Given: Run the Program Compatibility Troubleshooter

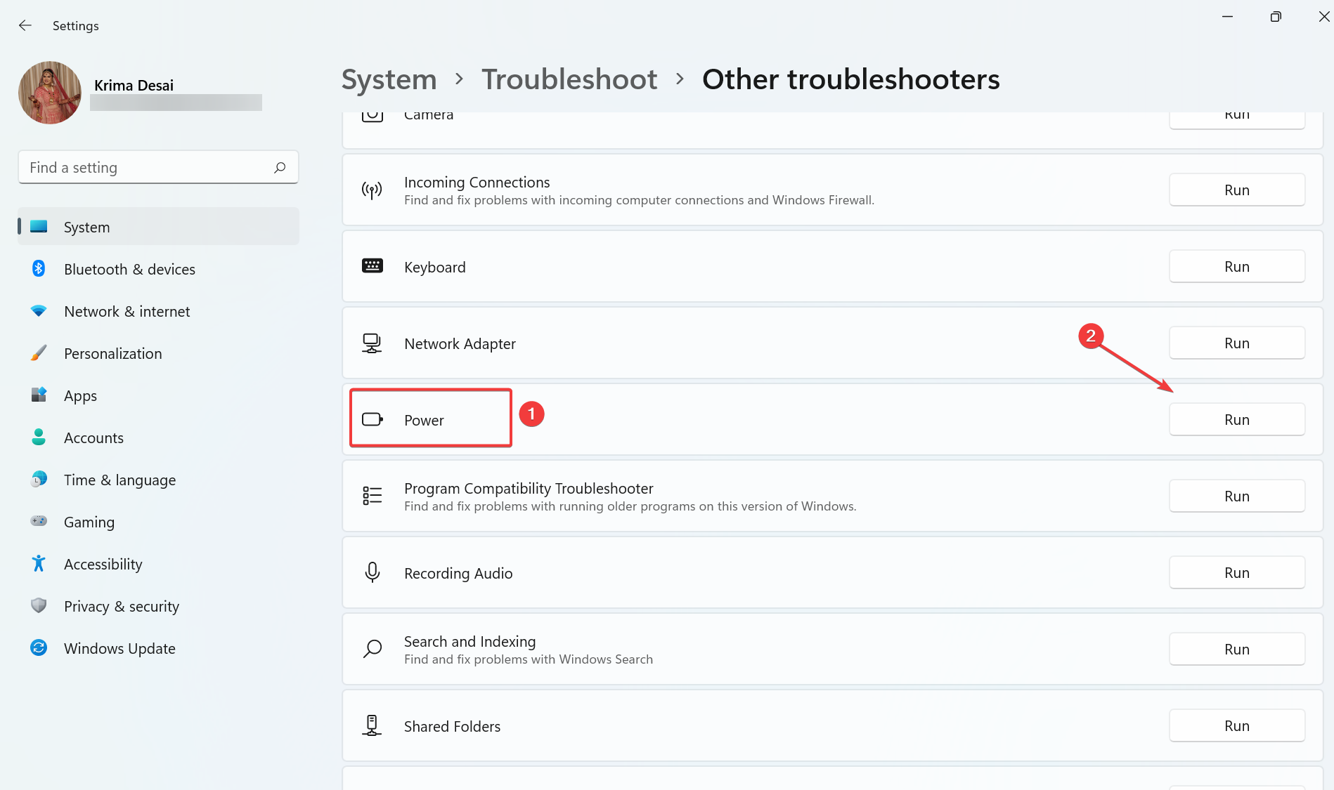Looking at the screenshot, I should [1236, 496].
